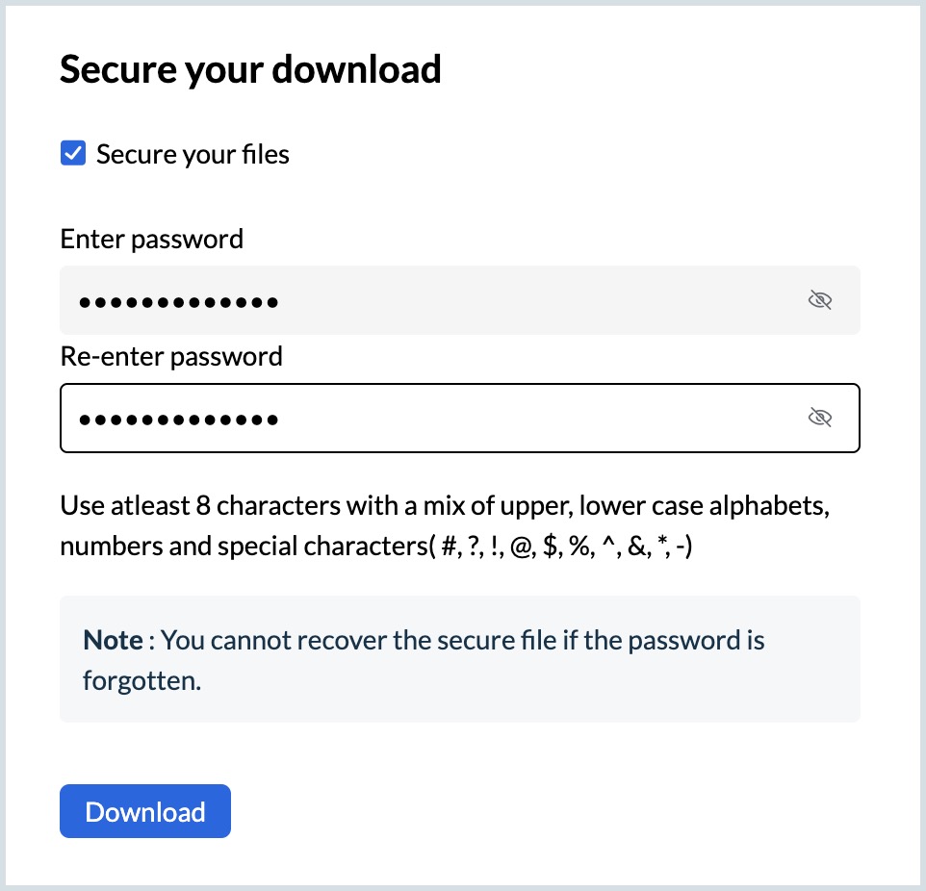Toggle visibility eye in Re-enter password field

coord(819,418)
